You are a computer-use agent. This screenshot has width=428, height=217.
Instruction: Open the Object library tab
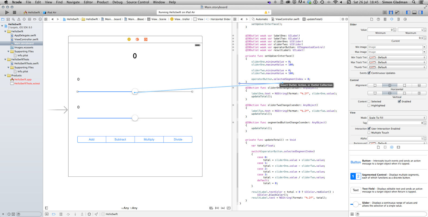[x=392, y=147]
